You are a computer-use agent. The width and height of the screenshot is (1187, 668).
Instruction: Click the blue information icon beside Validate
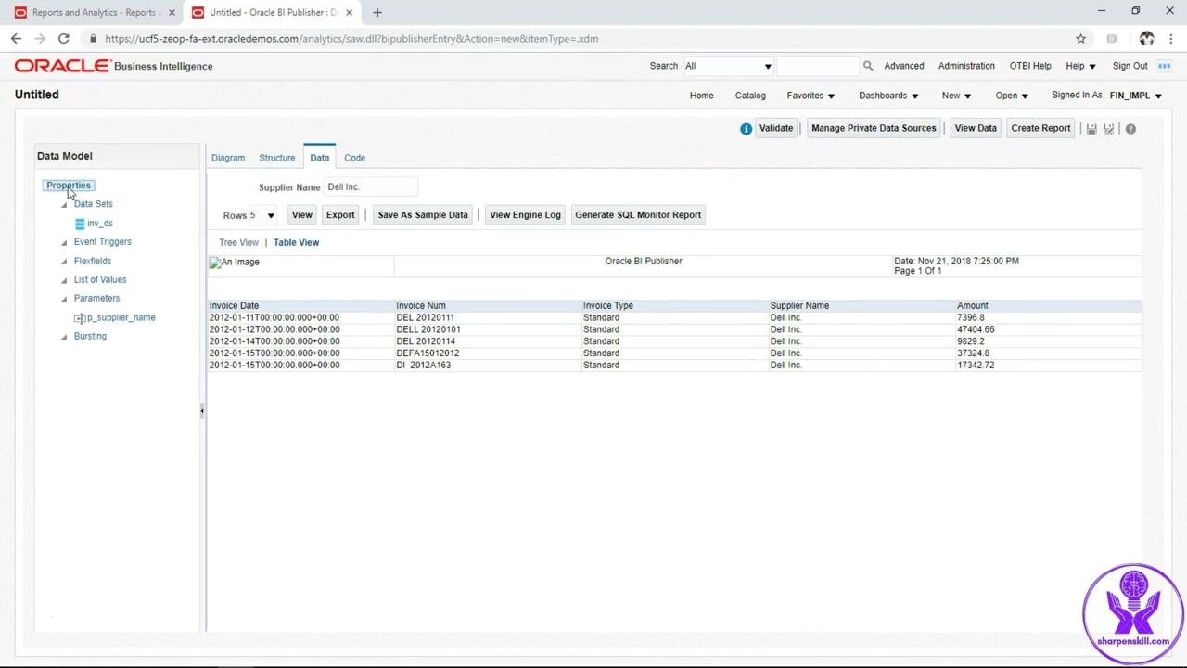(746, 129)
